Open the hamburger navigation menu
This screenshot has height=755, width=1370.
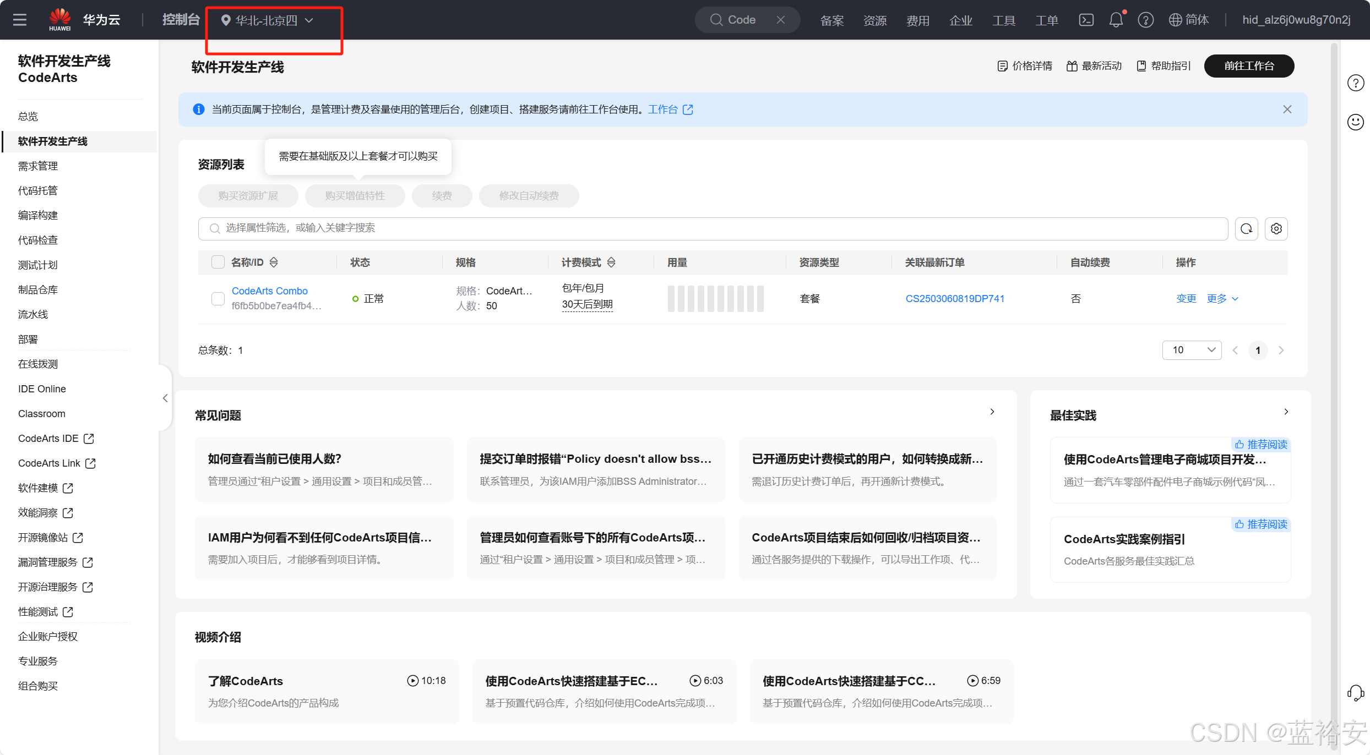pyautogui.click(x=20, y=20)
